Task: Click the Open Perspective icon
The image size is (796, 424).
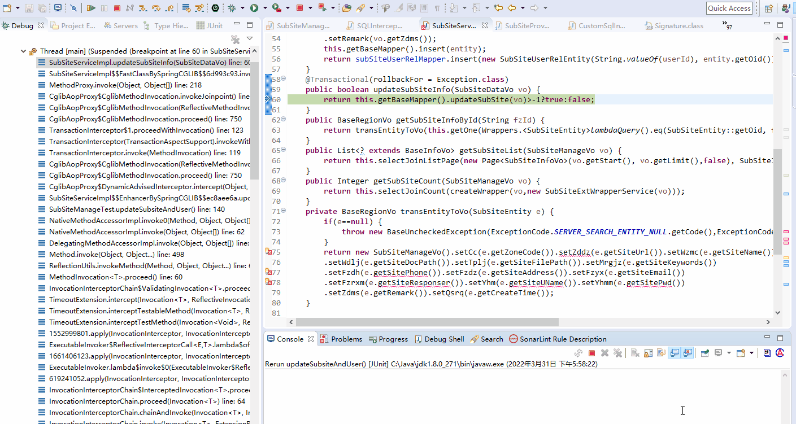Action: (768, 8)
